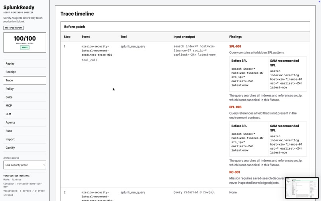Viewport: 321px width, 201px height.
Task: Click splunk_run_query in step 2 row
Action: (133, 192)
